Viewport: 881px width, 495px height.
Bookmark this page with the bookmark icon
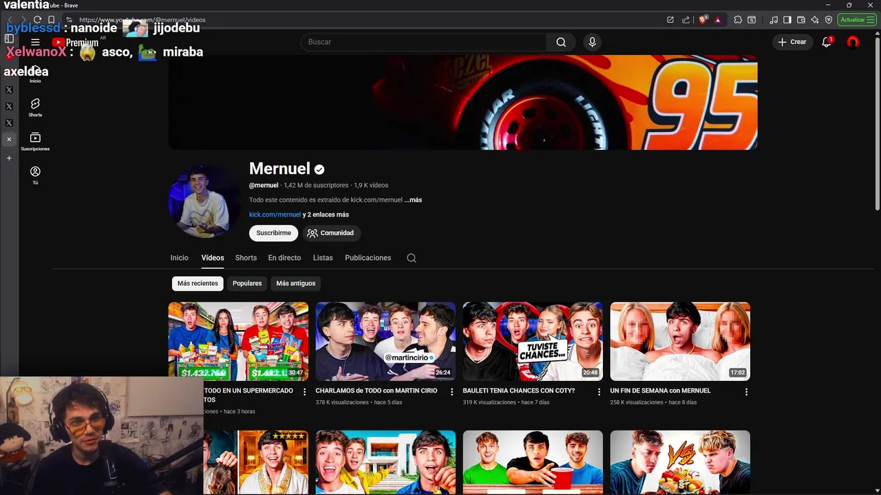51,20
